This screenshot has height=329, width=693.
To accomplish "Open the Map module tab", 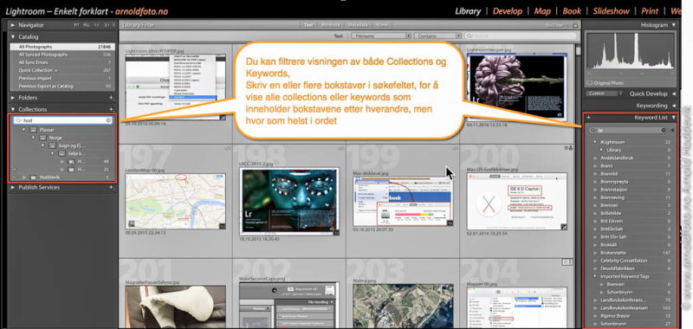I will click(x=542, y=11).
